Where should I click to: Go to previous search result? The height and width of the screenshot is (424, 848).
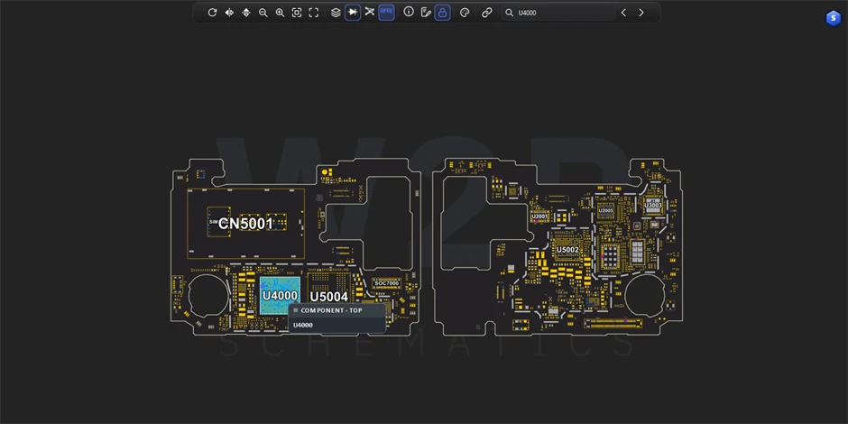pyautogui.click(x=623, y=13)
